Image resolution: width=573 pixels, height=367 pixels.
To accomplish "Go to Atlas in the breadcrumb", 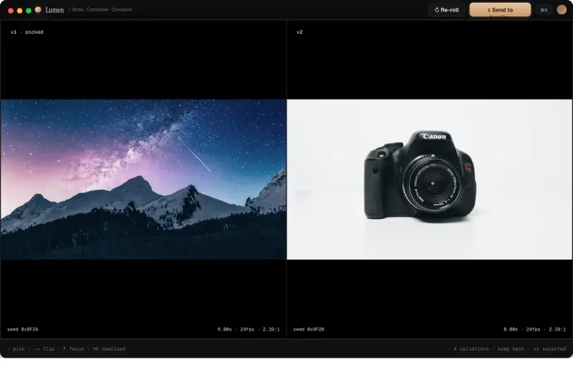I will pyautogui.click(x=77, y=9).
